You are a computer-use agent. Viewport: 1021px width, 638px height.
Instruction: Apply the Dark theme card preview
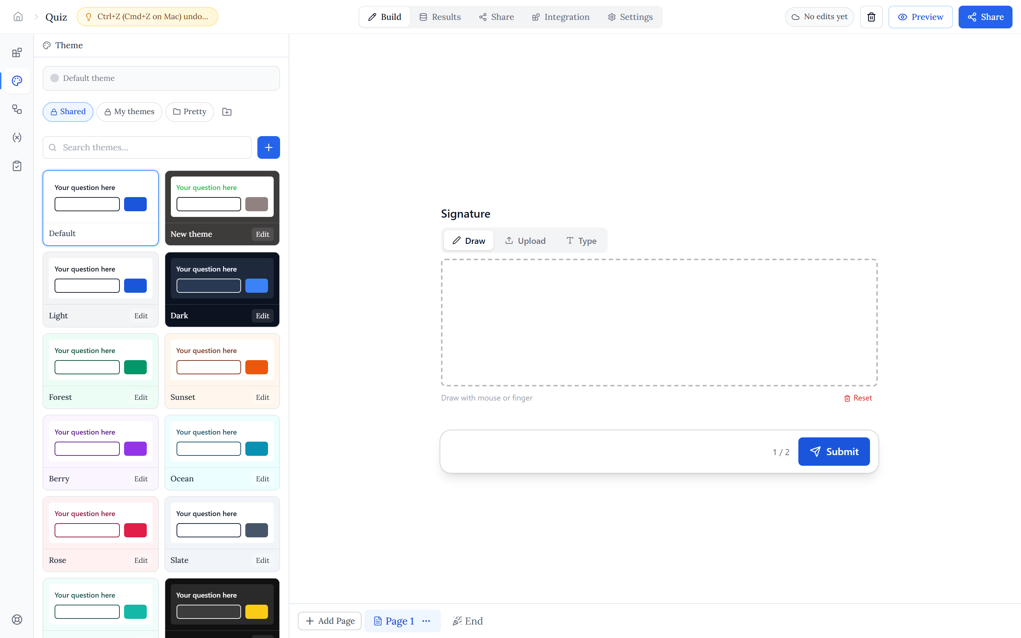click(x=222, y=278)
